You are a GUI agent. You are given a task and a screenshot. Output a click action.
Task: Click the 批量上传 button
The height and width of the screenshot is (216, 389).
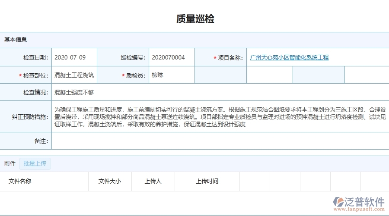tap(35, 163)
